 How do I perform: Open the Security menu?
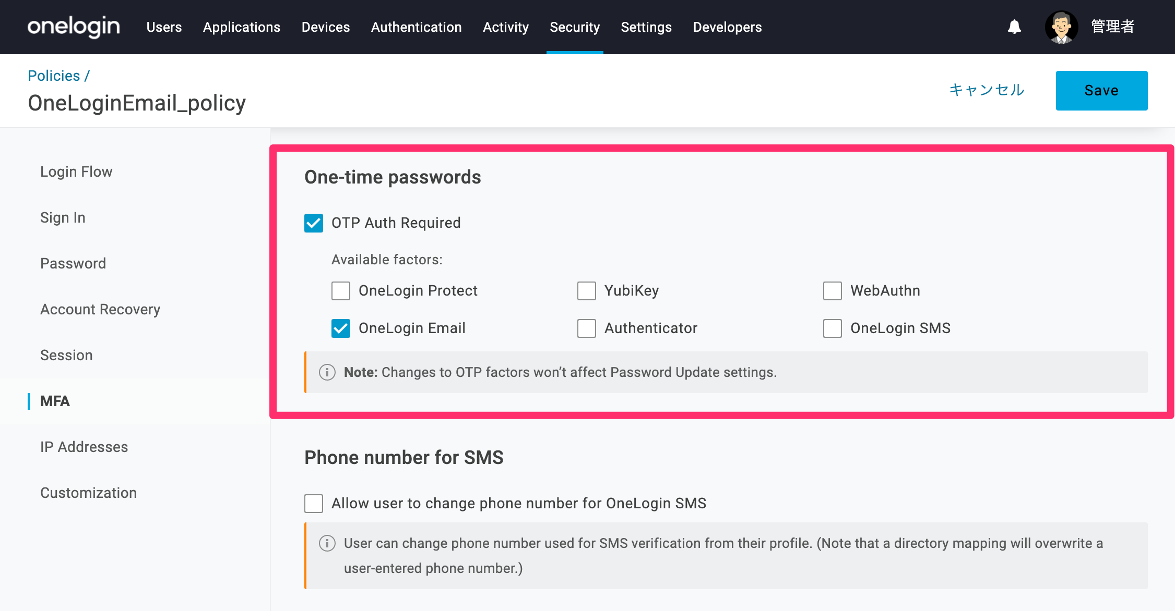tap(575, 27)
